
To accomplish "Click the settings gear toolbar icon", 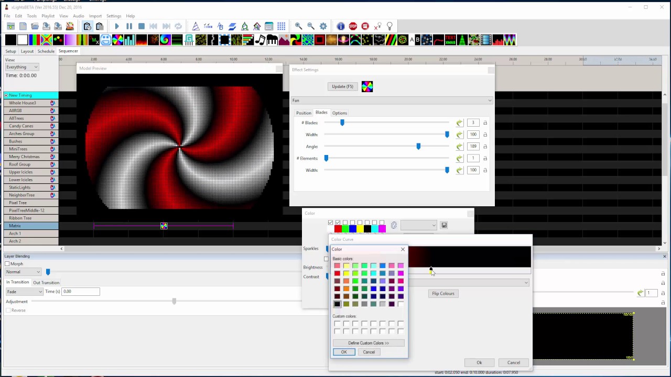I will point(323,26).
